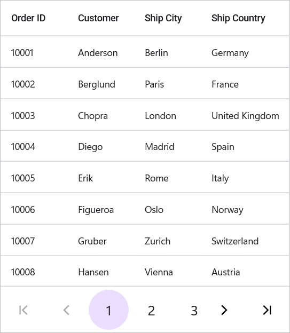Screen dimensions: 290x333
Task: Click order 10005 cell
Action: pyautogui.click(x=23, y=178)
